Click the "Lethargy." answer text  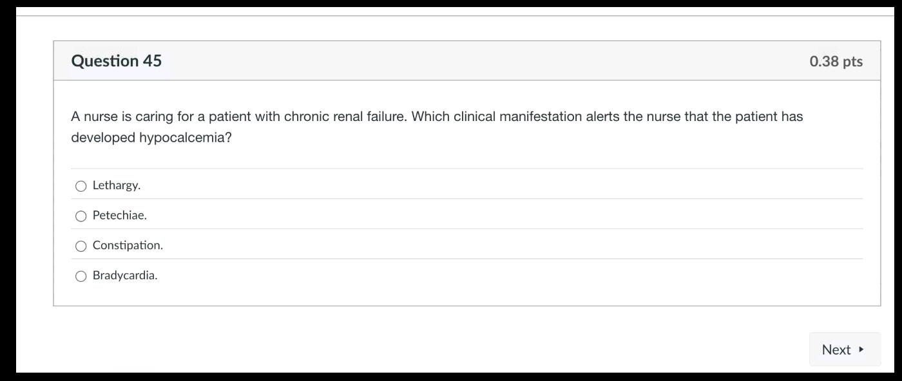(117, 185)
